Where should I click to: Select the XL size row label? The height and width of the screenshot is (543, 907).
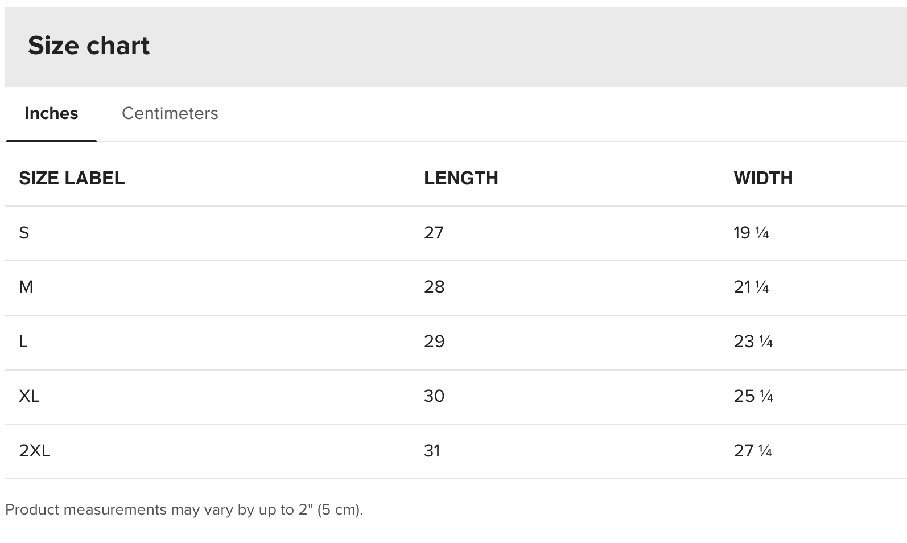(x=29, y=396)
